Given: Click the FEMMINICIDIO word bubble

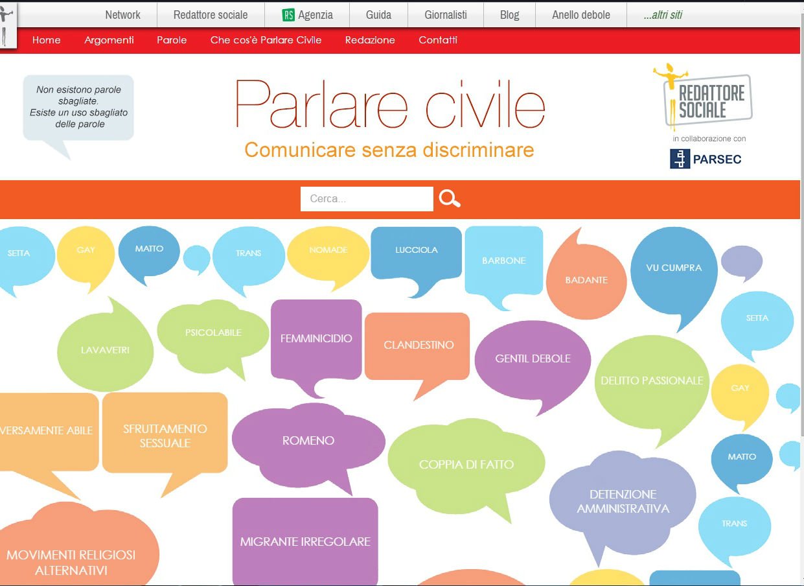Looking at the screenshot, I should (316, 344).
